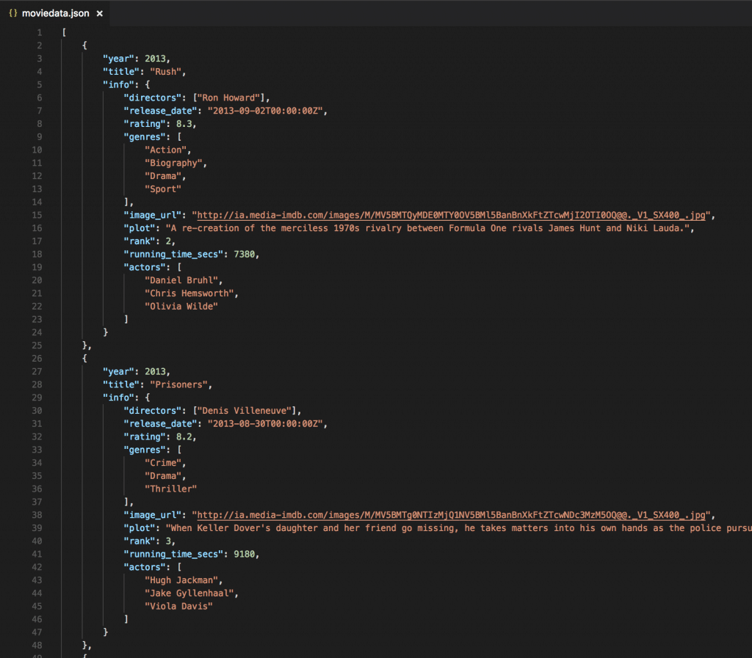The image size is (752, 658).
Task: Click the title value "Rush"
Action: tap(165, 72)
